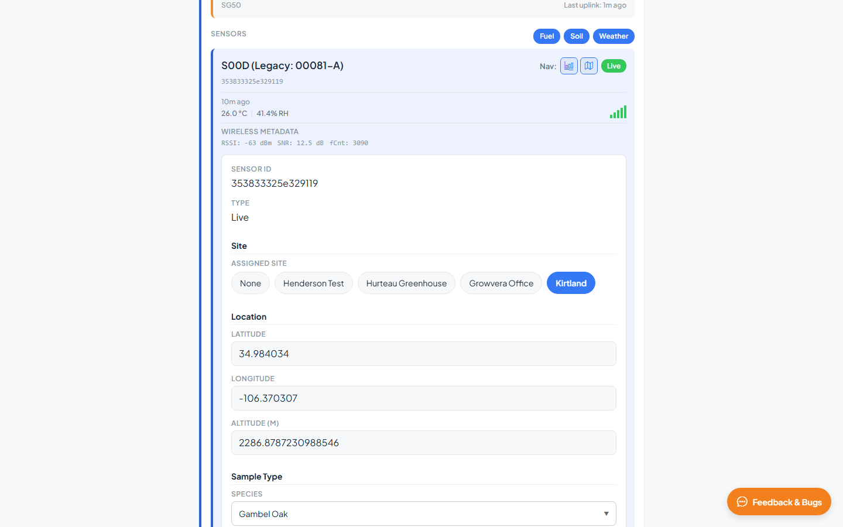This screenshot has height=527, width=843.
Task: Check the green signal strength bars icon
Action: (x=618, y=112)
